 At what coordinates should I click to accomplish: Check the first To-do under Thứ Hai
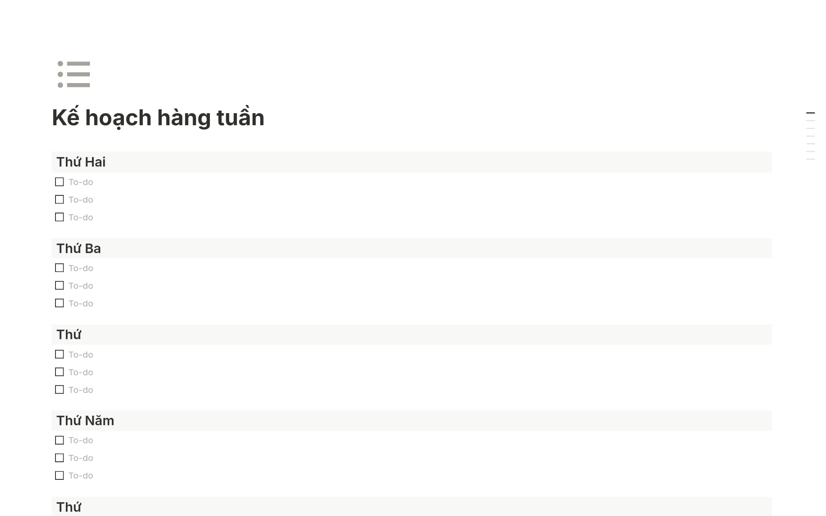coord(59,182)
